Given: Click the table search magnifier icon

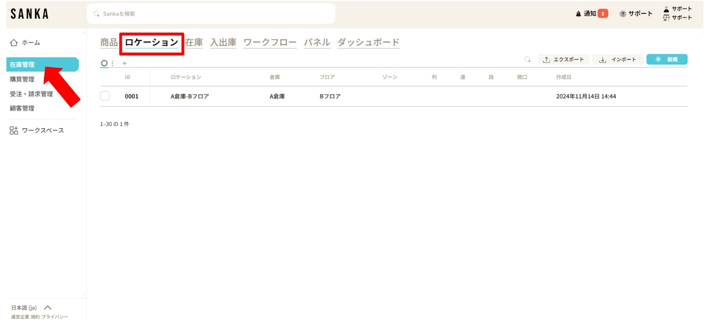Looking at the screenshot, I should pos(527,59).
